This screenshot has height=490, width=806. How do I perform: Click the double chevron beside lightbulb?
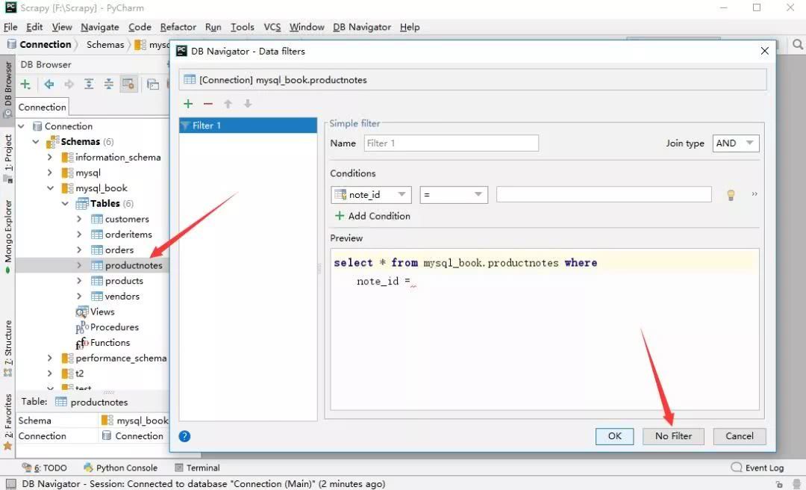(754, 194)
